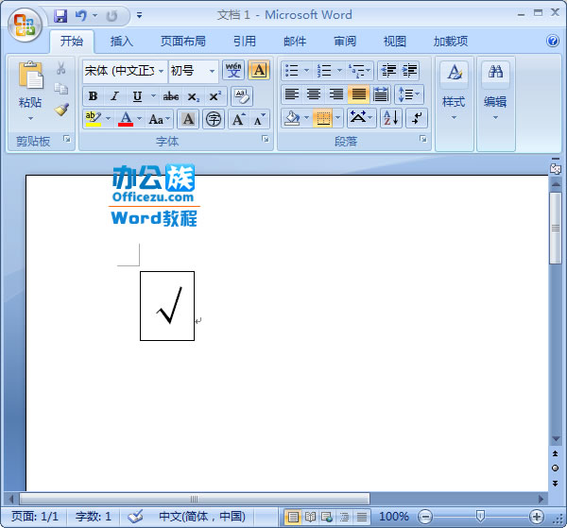Switch to the 页面布局 tab
This screenshot has height=528, width=567.
[x=183, y=42]
